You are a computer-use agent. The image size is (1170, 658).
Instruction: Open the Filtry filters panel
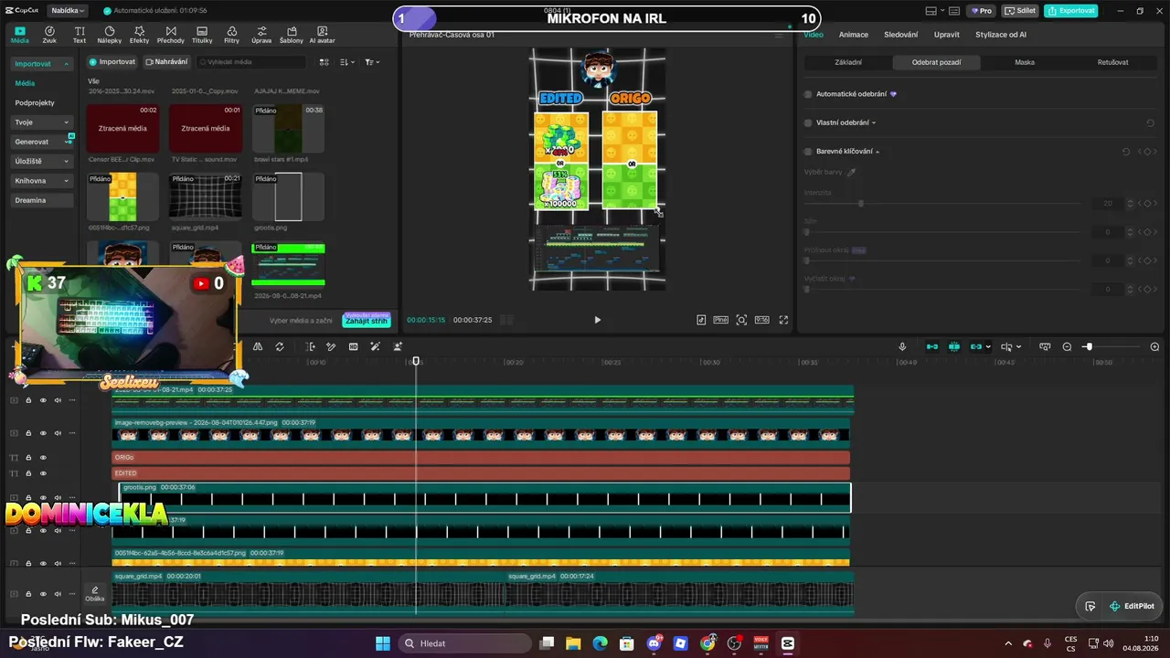(231, 35)
